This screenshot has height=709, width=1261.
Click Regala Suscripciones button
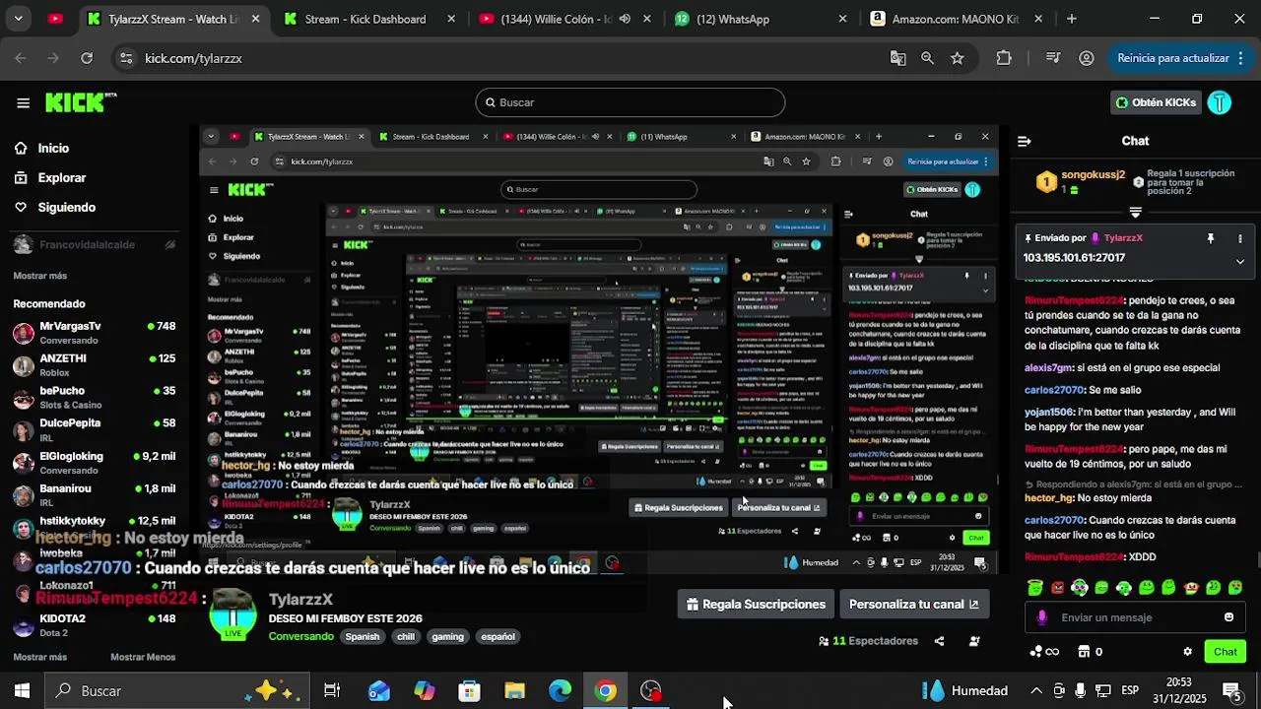(756, 604)
